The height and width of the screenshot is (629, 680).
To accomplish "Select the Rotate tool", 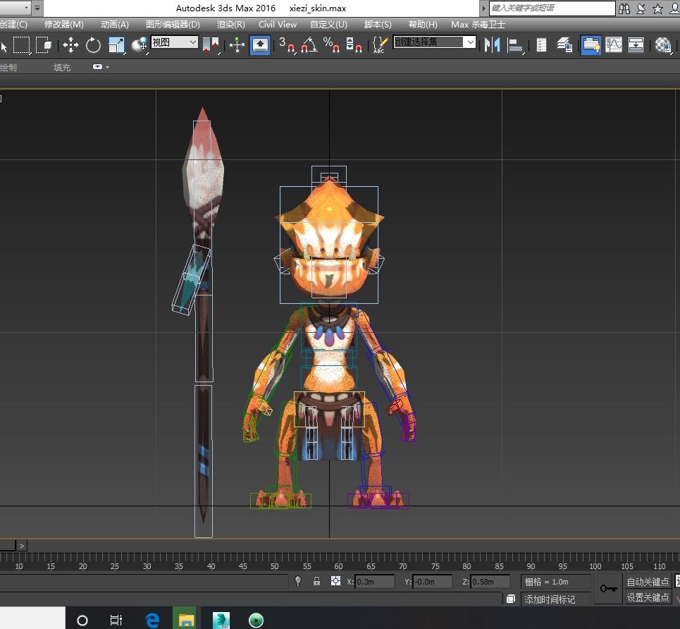I will (x=93, y=45).
